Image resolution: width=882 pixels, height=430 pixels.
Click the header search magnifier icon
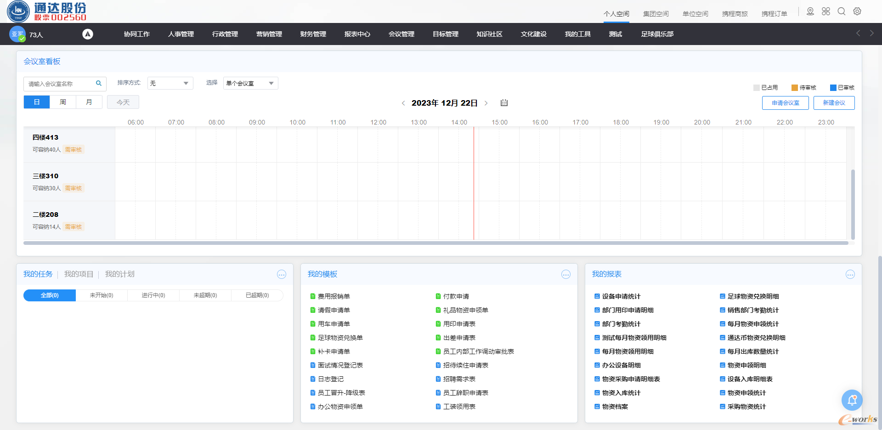click(842, 11)
